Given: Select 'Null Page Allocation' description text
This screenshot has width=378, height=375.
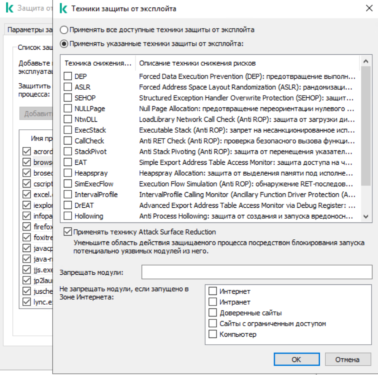Looking at the screenshot, I should coord(247,109).
